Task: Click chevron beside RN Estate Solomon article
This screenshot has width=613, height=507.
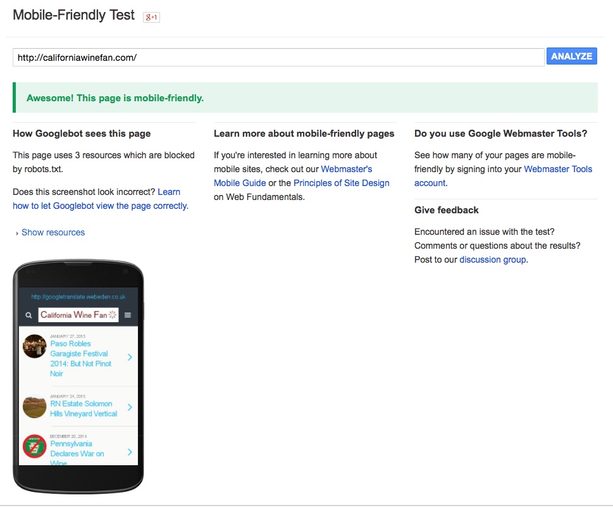Action: coord(130,407)
